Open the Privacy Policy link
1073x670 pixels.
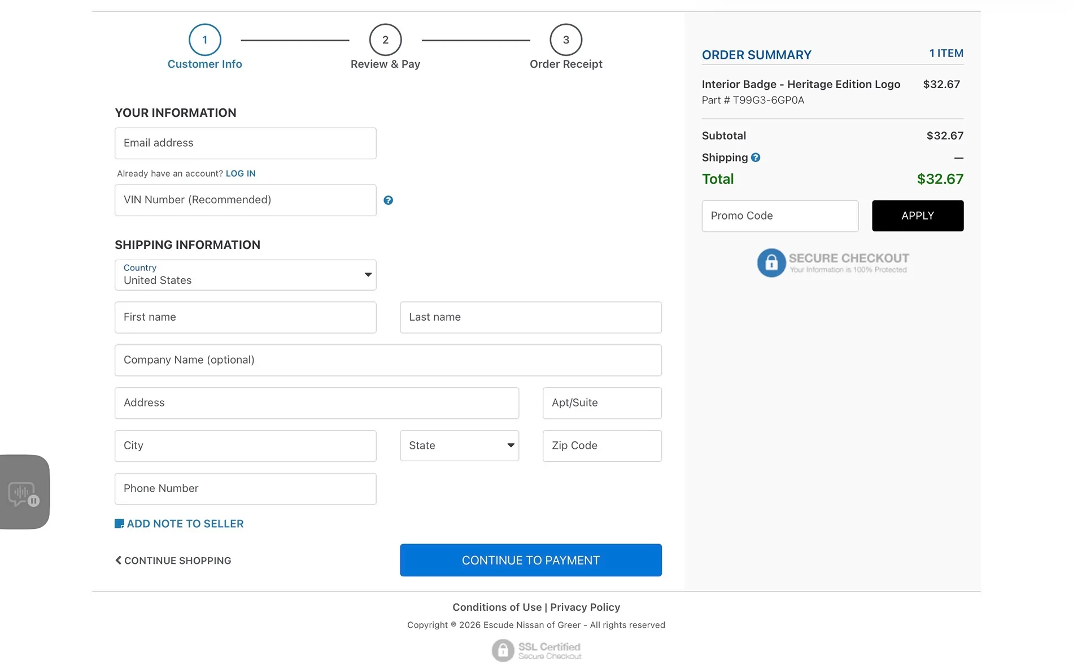585,607
